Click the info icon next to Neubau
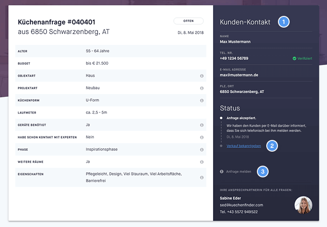 pyautogui.click(x=202, y=88)
